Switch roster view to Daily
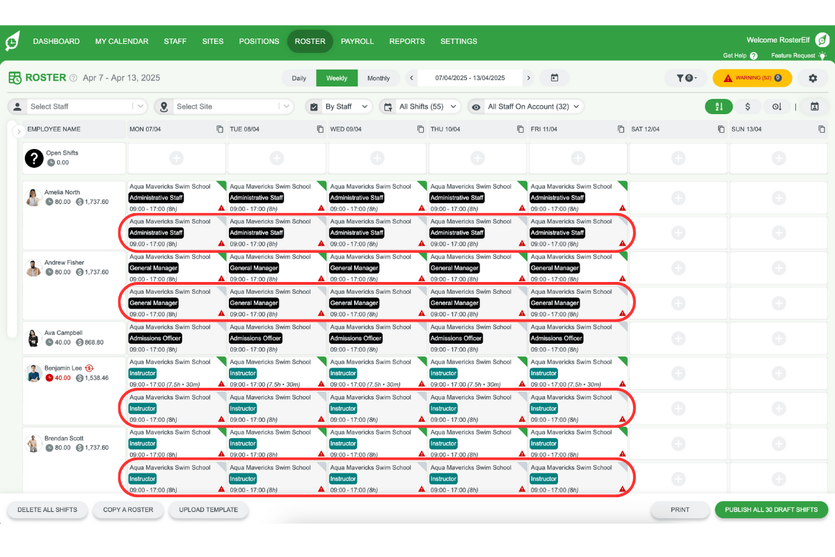This screenshot has height=557, width=835. coord(299,78)
